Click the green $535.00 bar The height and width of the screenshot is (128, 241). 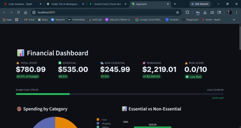pos(152,127)
